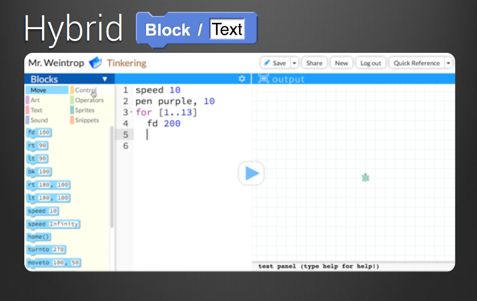
Task: Click the lt 90 block
Action: tap(37, 159)
